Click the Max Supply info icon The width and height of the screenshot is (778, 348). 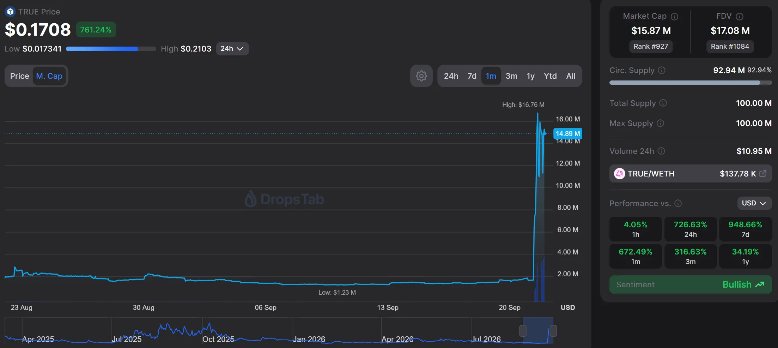tap(660, 123)
